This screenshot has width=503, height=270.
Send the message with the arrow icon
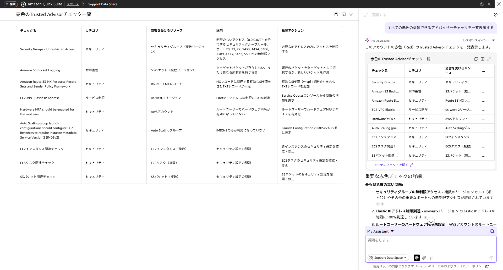[491, 258]
